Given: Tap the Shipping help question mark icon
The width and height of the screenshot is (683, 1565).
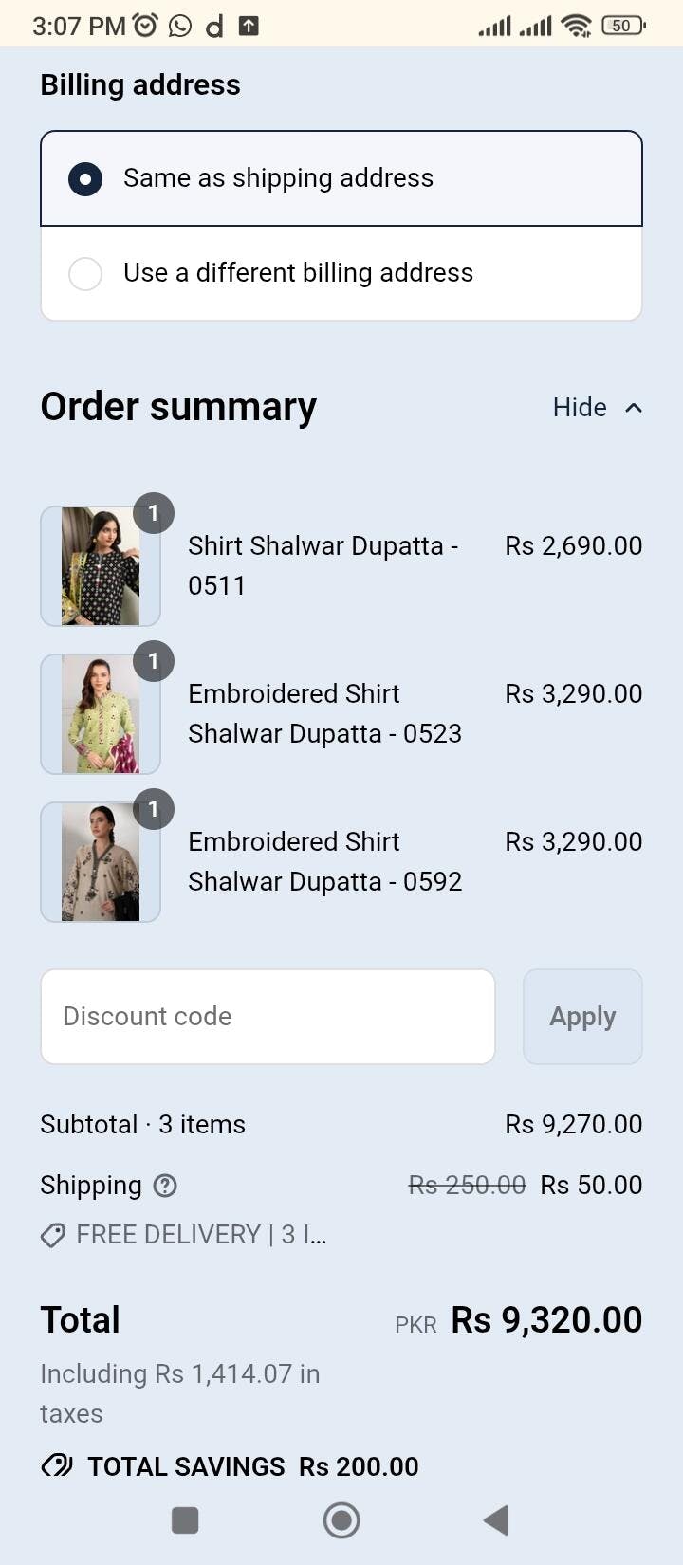Looking at the screenshot, I should [x=165, y=1186].
